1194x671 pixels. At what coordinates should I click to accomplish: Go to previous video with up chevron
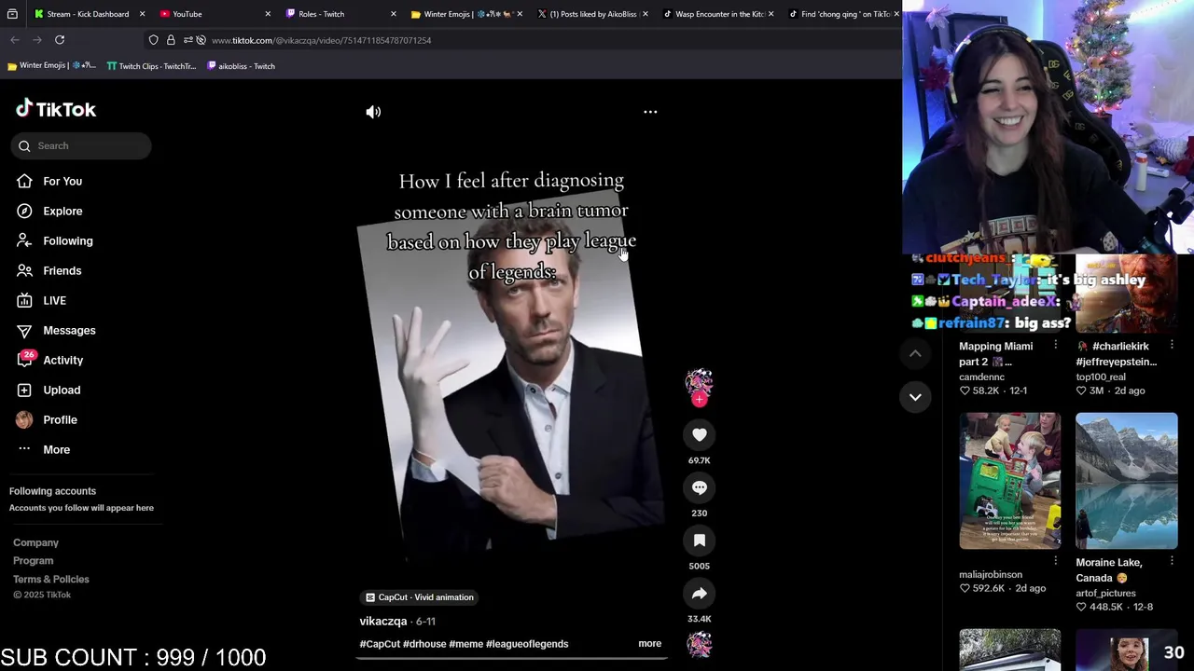point(915,354)
